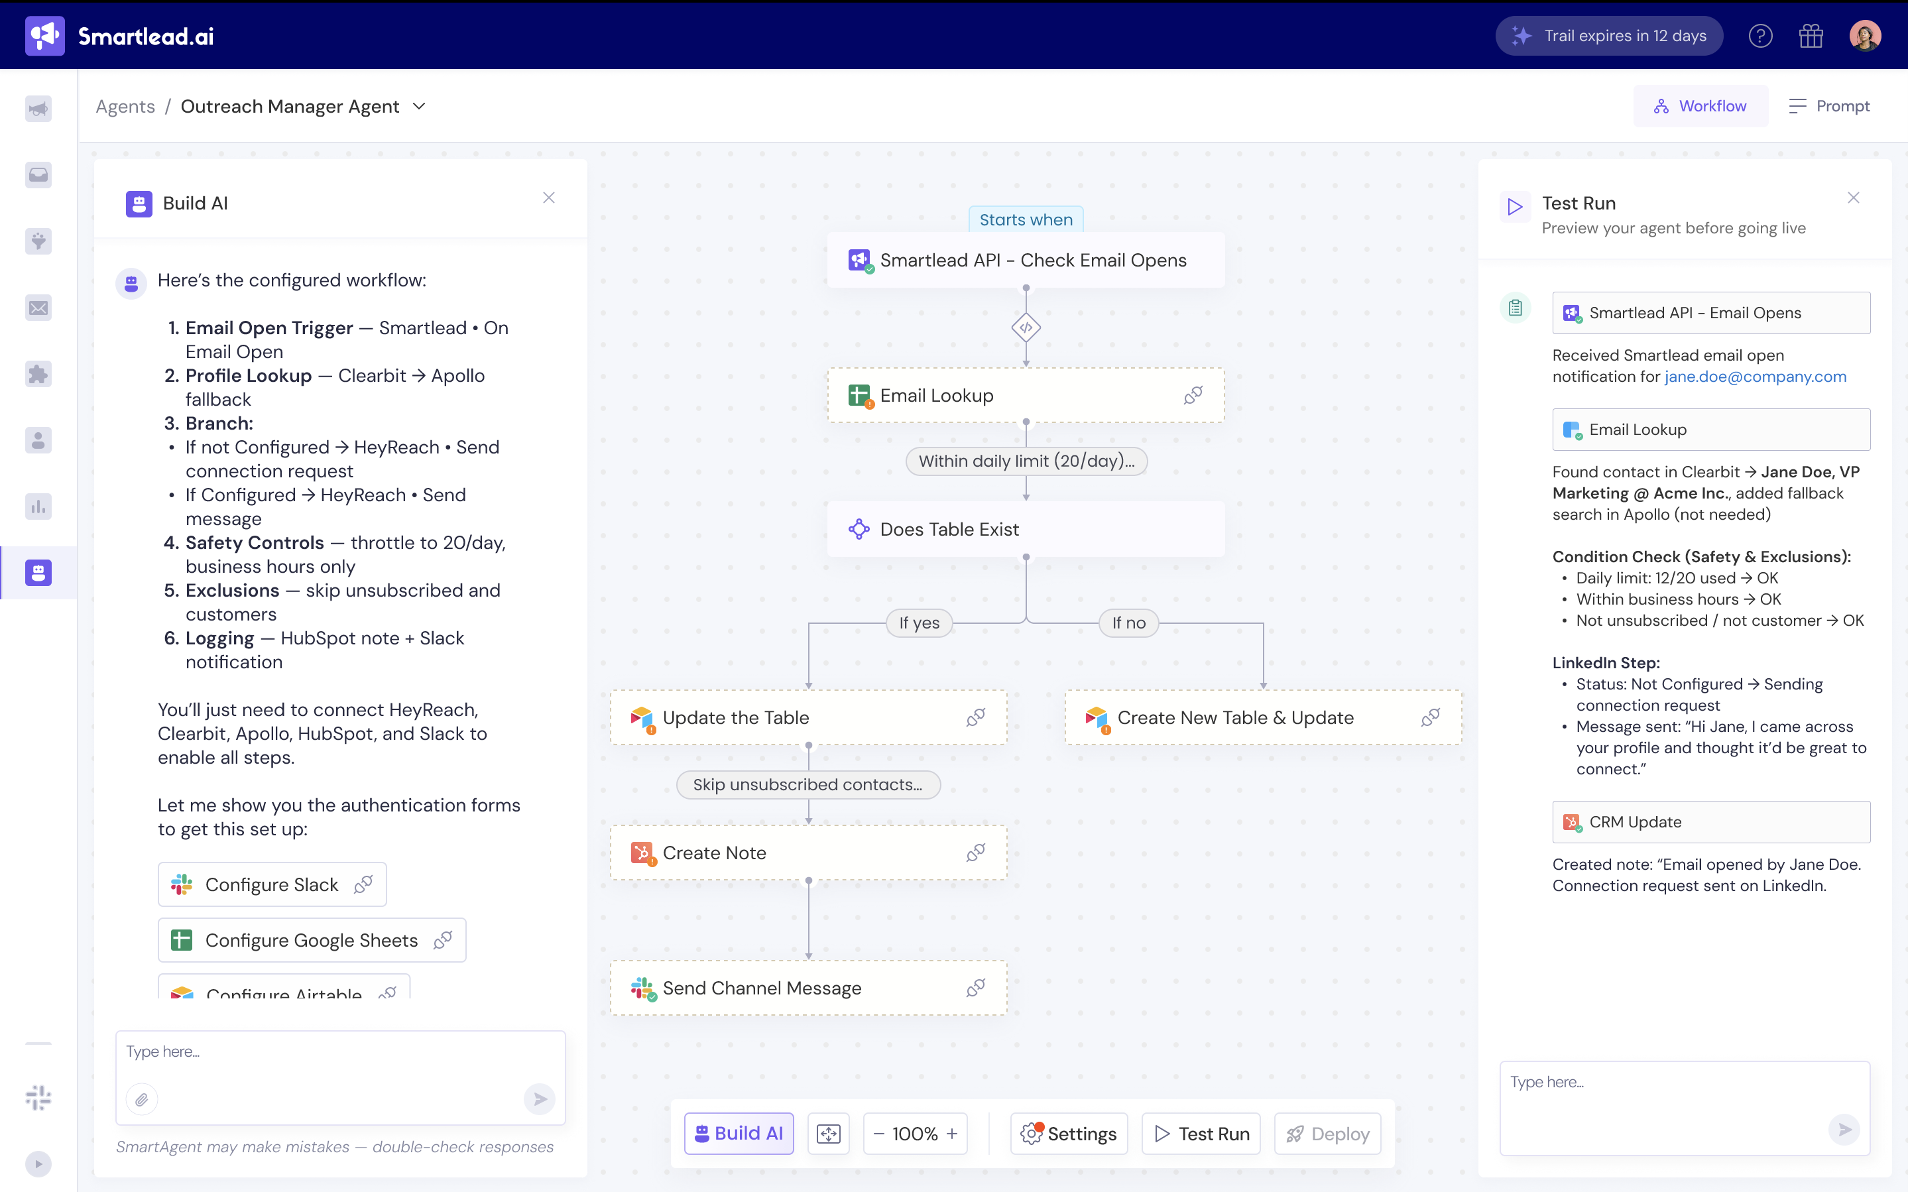Close the Test Run panel
The image size is (1908, 1192).
[x=1854, y=198]
